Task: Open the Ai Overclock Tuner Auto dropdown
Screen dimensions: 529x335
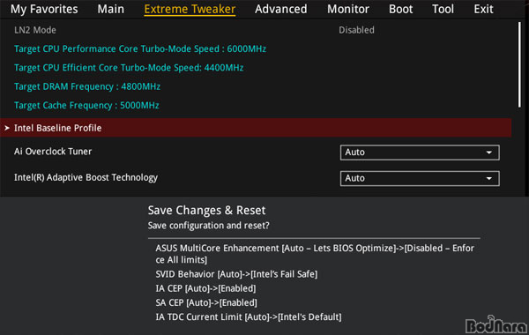Action: click(x=420, y=153)
